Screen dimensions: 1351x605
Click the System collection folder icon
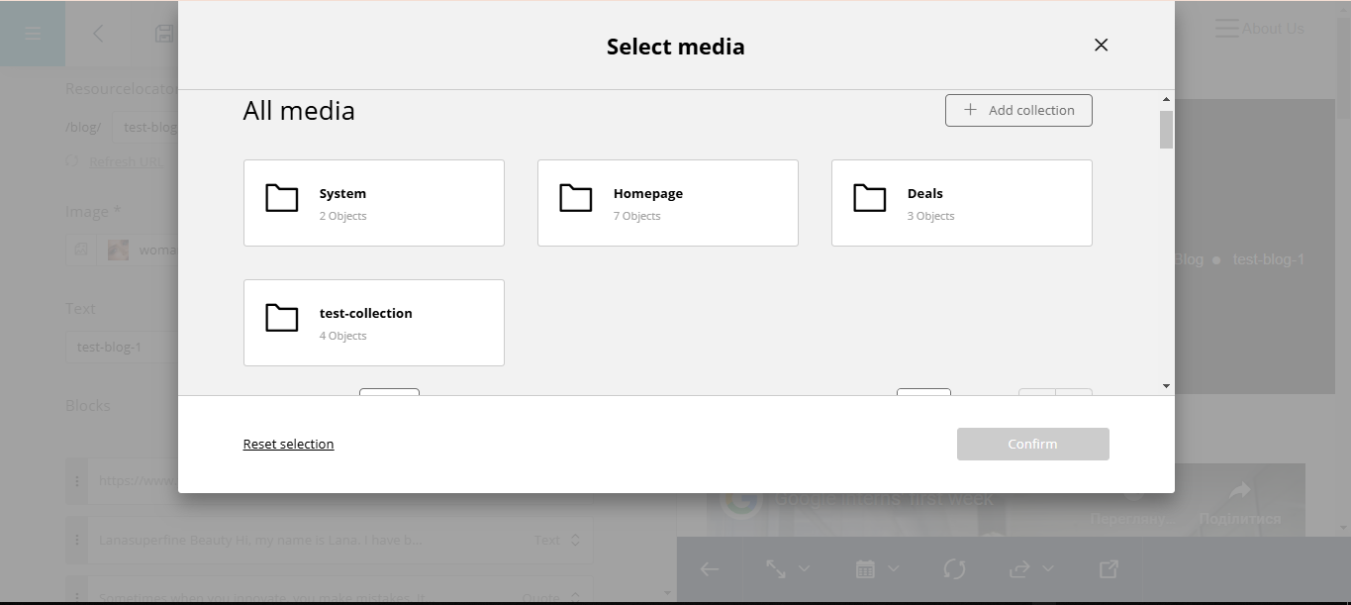(x=282, y=199)
